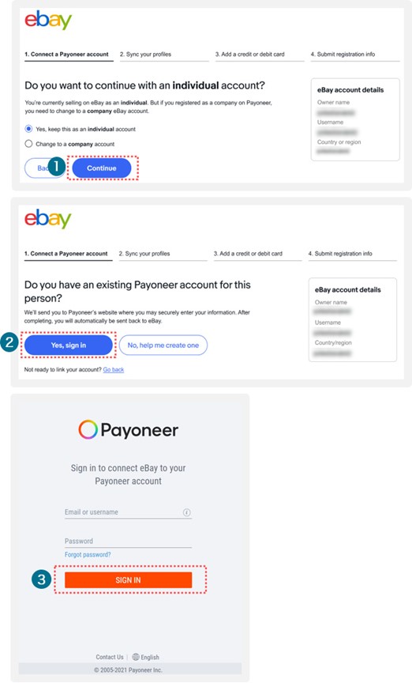This screenshot has width=412, height=683.
Task: Click the globe icon next to English
Action: pos(136,656)
